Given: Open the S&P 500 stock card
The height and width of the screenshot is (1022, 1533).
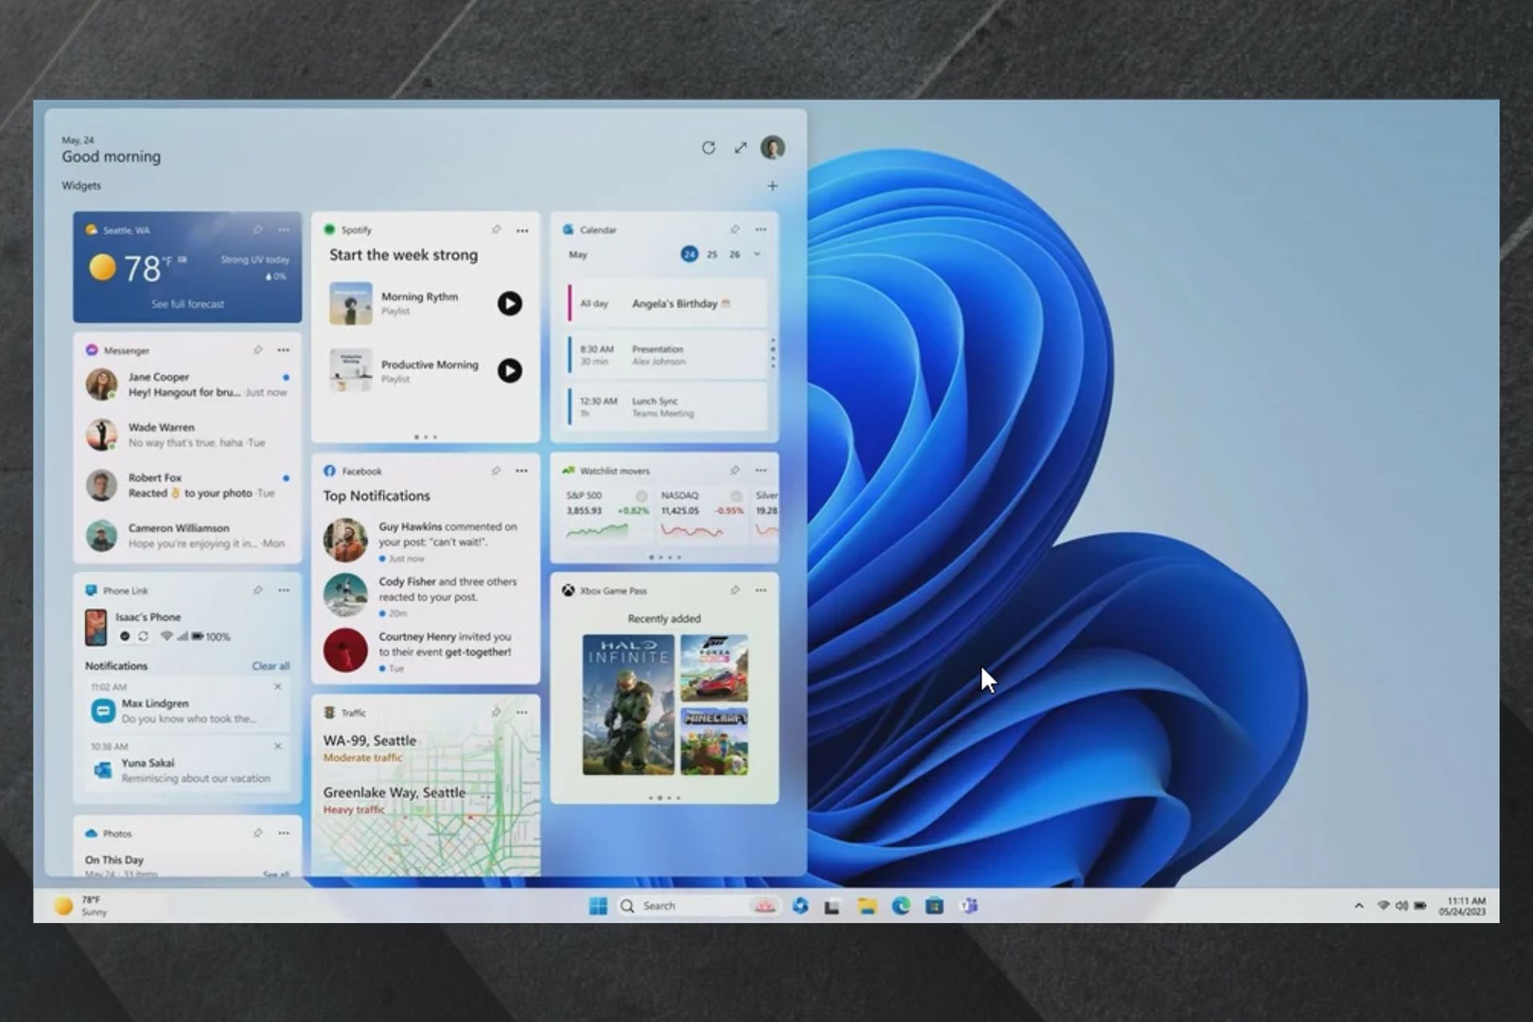Looking at the screenshot, I should click(x=607, y=513).
